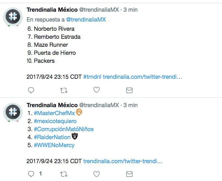Viewport: 222px width, 181px height.
Task: Like the second tweet with trends 1-5
Action: pyautogui.click(x=97, y=174)
